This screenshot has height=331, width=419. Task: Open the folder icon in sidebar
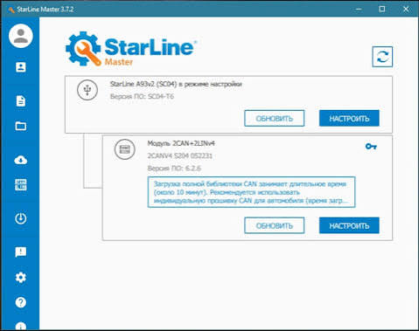(21, 126)
